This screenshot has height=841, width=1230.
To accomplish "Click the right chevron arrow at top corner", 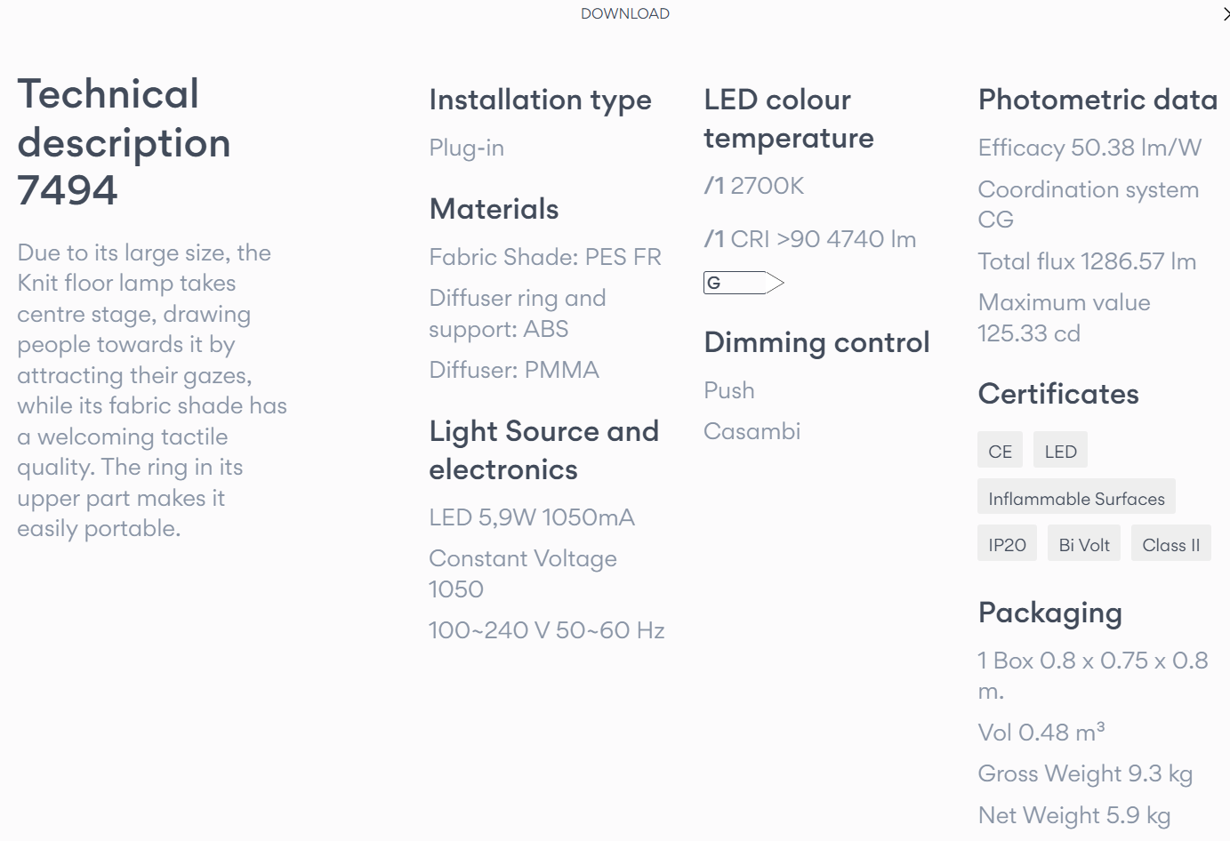I will pos(1226,13).
